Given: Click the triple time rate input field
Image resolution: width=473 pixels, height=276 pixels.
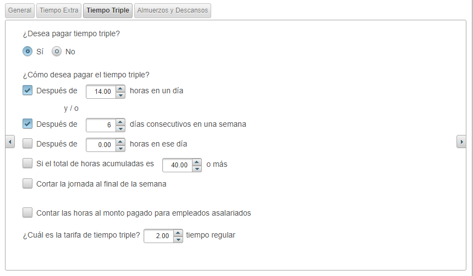Looking at the screenshot, I should 158,236.
